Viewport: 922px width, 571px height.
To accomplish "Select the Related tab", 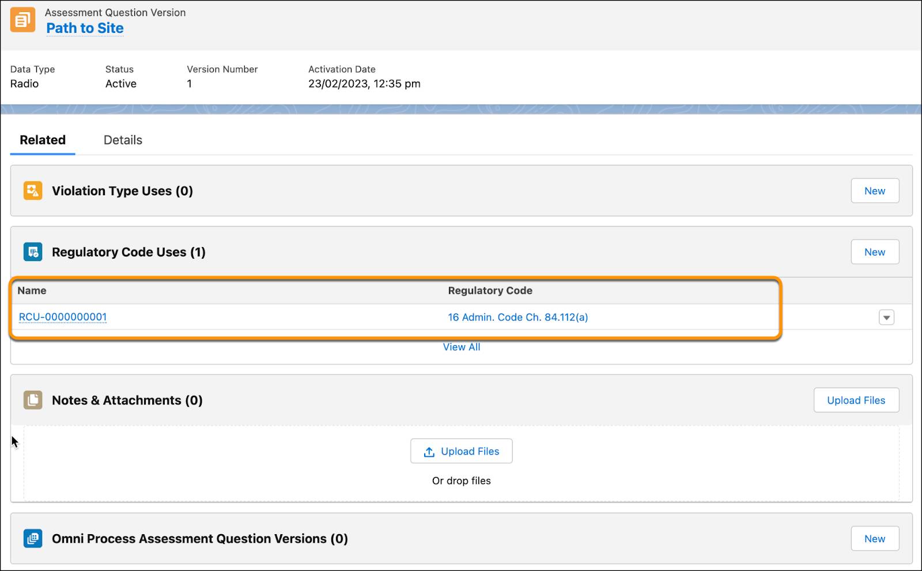I will (x=42, y=139).
